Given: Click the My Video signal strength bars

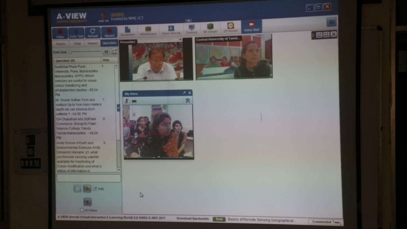Looking at the screenshot, I should point(188,154).
